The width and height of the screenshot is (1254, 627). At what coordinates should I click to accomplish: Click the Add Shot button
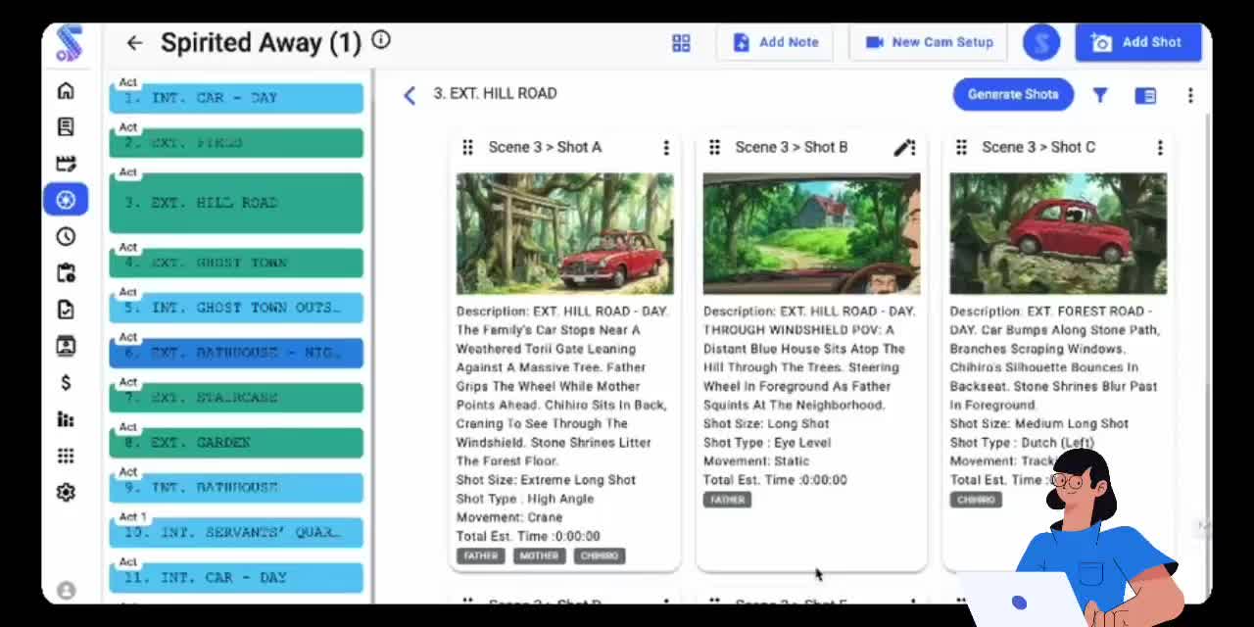(x=1138, y=42)
